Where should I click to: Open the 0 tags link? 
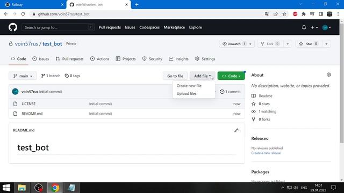click(73, 76)
